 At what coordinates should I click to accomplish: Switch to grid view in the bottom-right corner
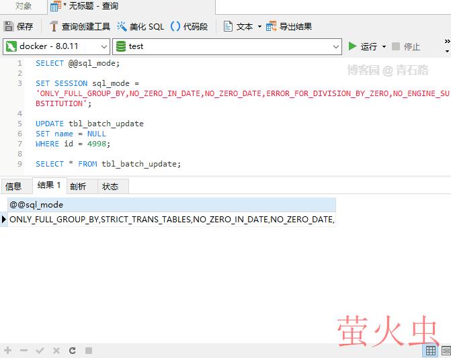click(x=430, y=351)
